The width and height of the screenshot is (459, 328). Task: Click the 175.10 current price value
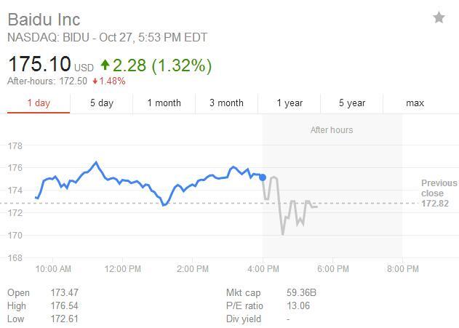click(39, 65)
